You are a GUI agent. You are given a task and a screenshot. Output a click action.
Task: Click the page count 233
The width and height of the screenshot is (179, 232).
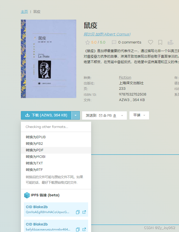click(122, 88)
